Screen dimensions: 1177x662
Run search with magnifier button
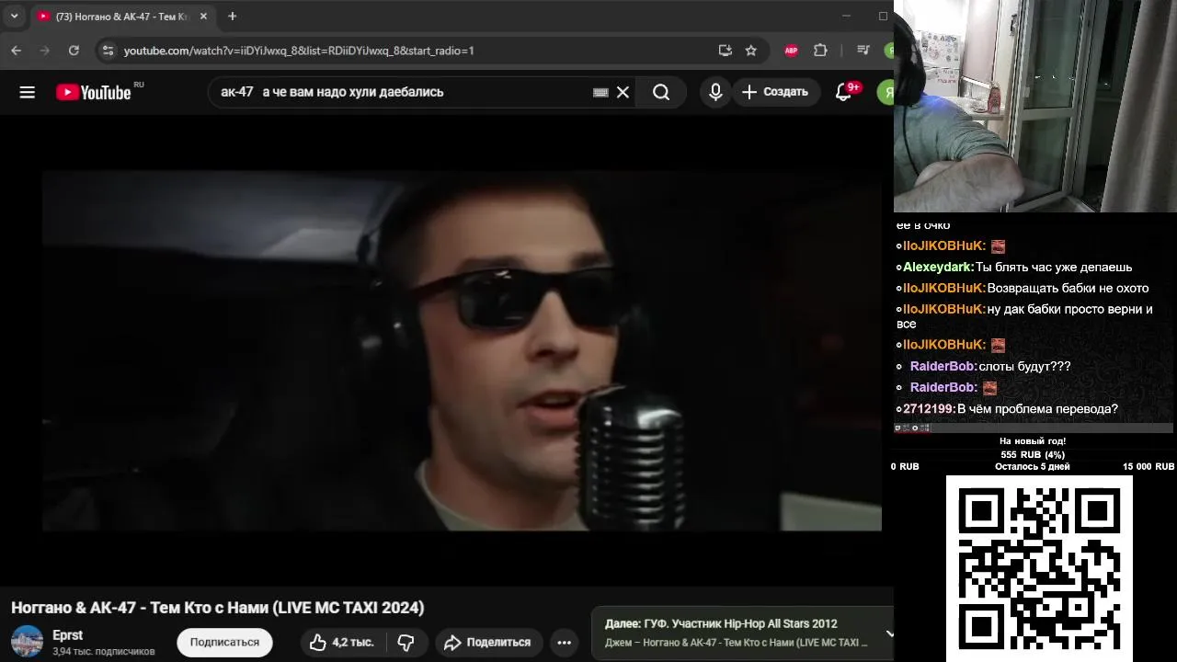[x=661, y=92]
